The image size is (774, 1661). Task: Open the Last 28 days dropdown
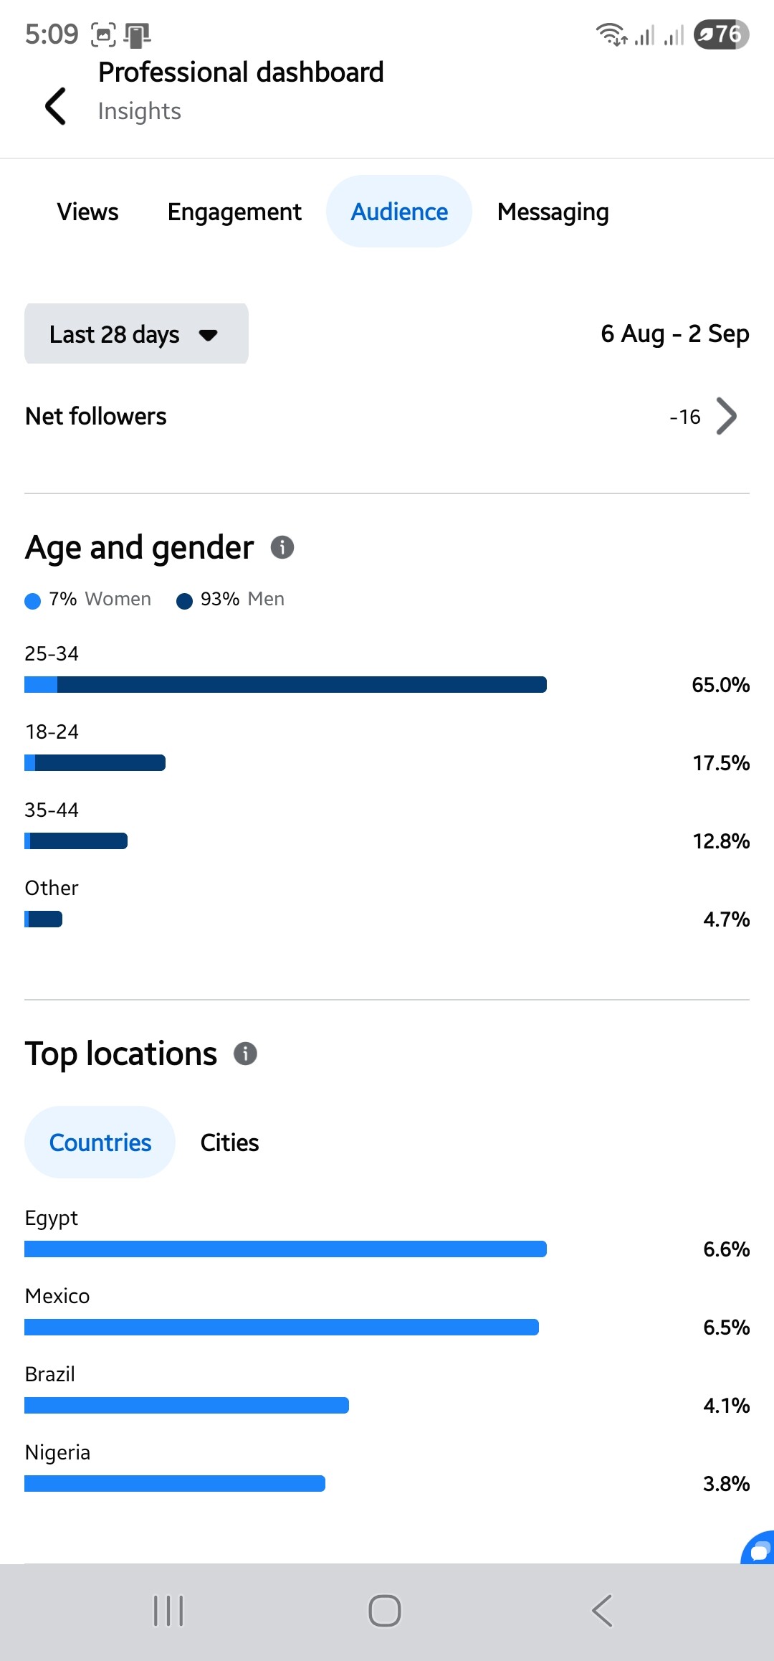pos(136,333)
